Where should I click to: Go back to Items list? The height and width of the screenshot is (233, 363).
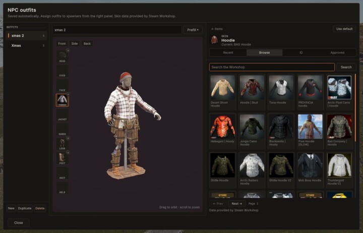point(217,29)
